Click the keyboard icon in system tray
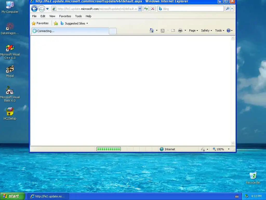Viewport: 266px width, 200px height. pyautogui.click(x=237, y=196)
